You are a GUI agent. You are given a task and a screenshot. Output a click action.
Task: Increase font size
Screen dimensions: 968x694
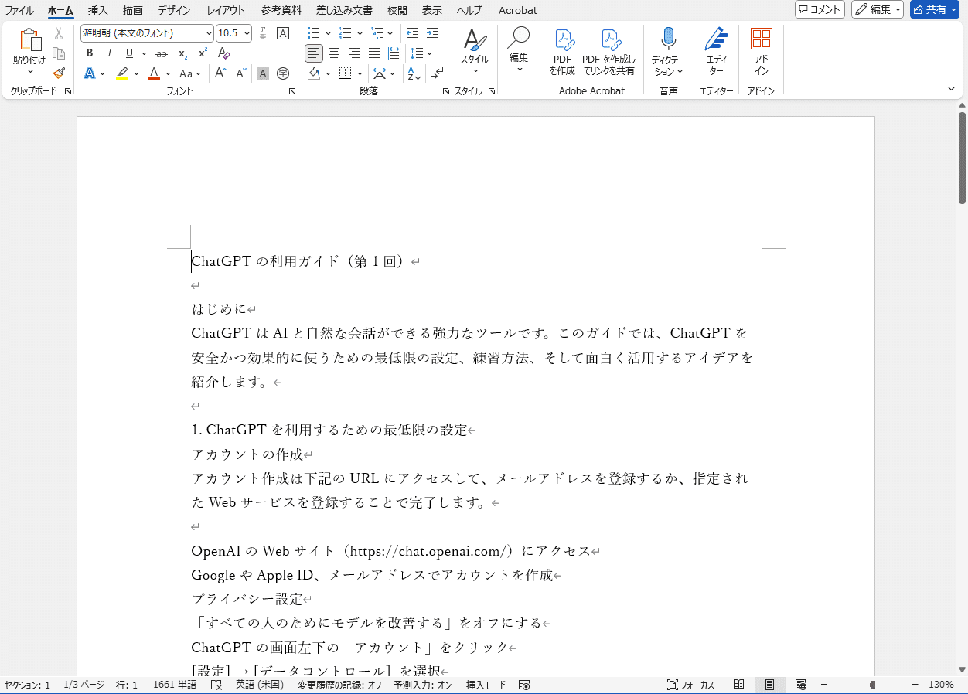tap(220, 73)
